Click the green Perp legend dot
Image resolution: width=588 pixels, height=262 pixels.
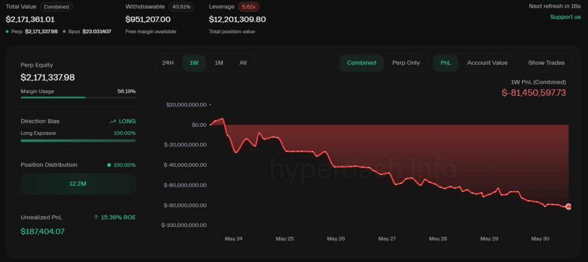(x=7, y=32)
